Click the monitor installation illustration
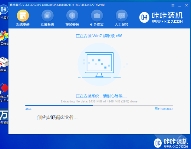191x149 pixels. 99,65
